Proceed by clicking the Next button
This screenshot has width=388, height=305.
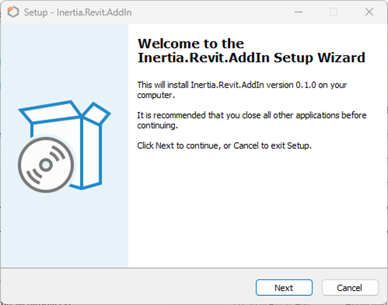pos(284,287)
